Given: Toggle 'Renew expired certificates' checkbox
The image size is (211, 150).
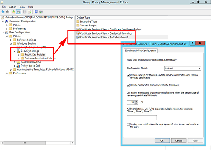Looking at the screenshot, I should [129, 75].
